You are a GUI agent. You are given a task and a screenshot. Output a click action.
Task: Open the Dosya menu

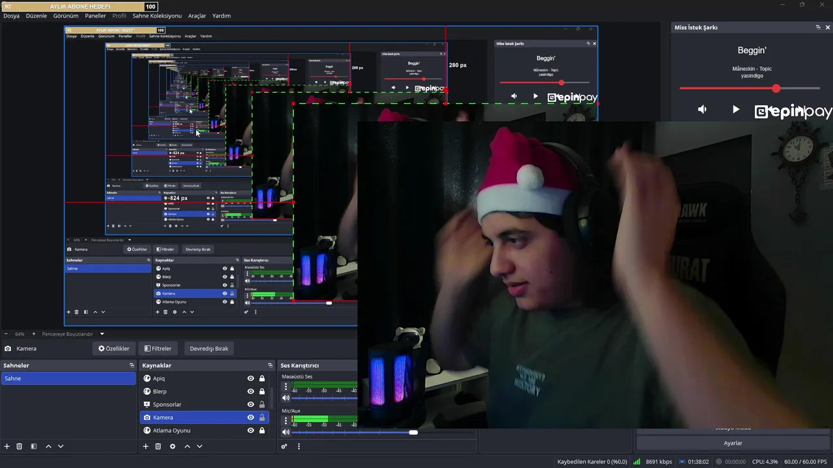coord(11,16)
